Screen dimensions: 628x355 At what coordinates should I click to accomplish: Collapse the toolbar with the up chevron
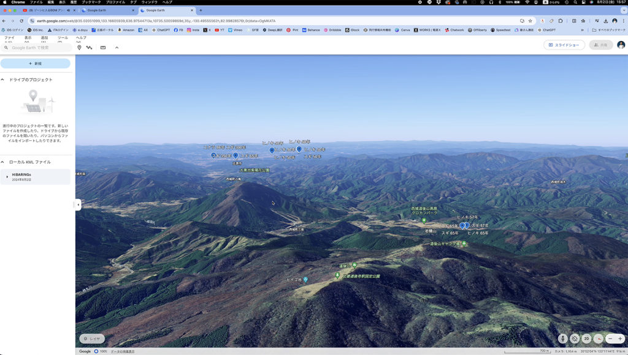tap(117, 48)
